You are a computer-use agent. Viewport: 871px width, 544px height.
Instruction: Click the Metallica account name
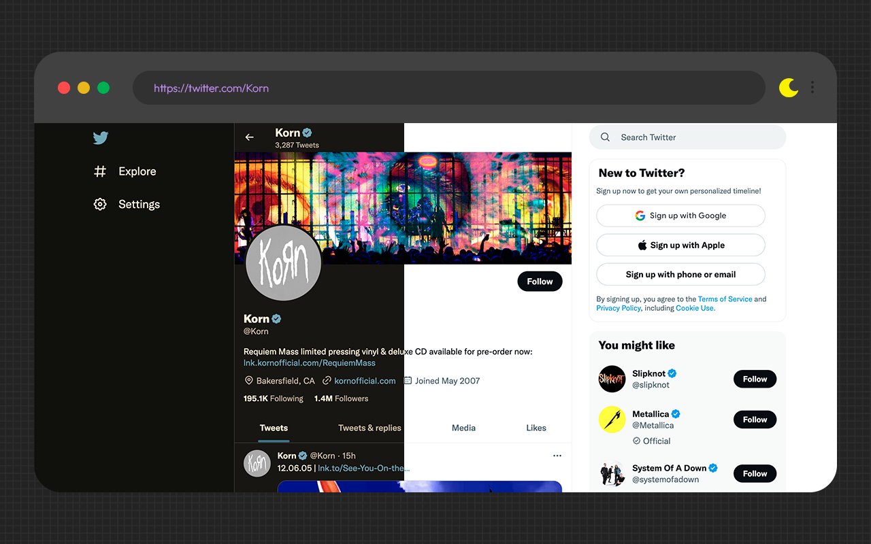point(651,414)
